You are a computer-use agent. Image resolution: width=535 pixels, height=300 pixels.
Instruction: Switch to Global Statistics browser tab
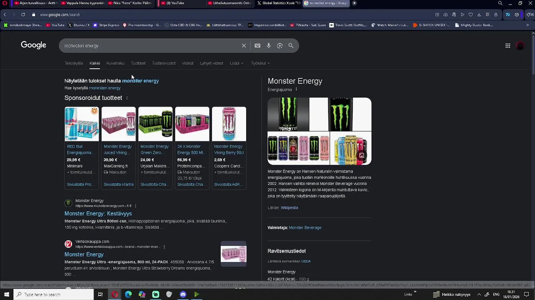pyautogui.click(x=279, y=3)
